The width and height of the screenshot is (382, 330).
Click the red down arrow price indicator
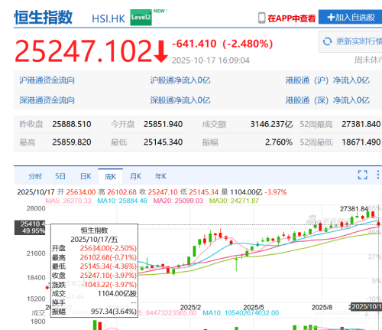tap(161, 51)
